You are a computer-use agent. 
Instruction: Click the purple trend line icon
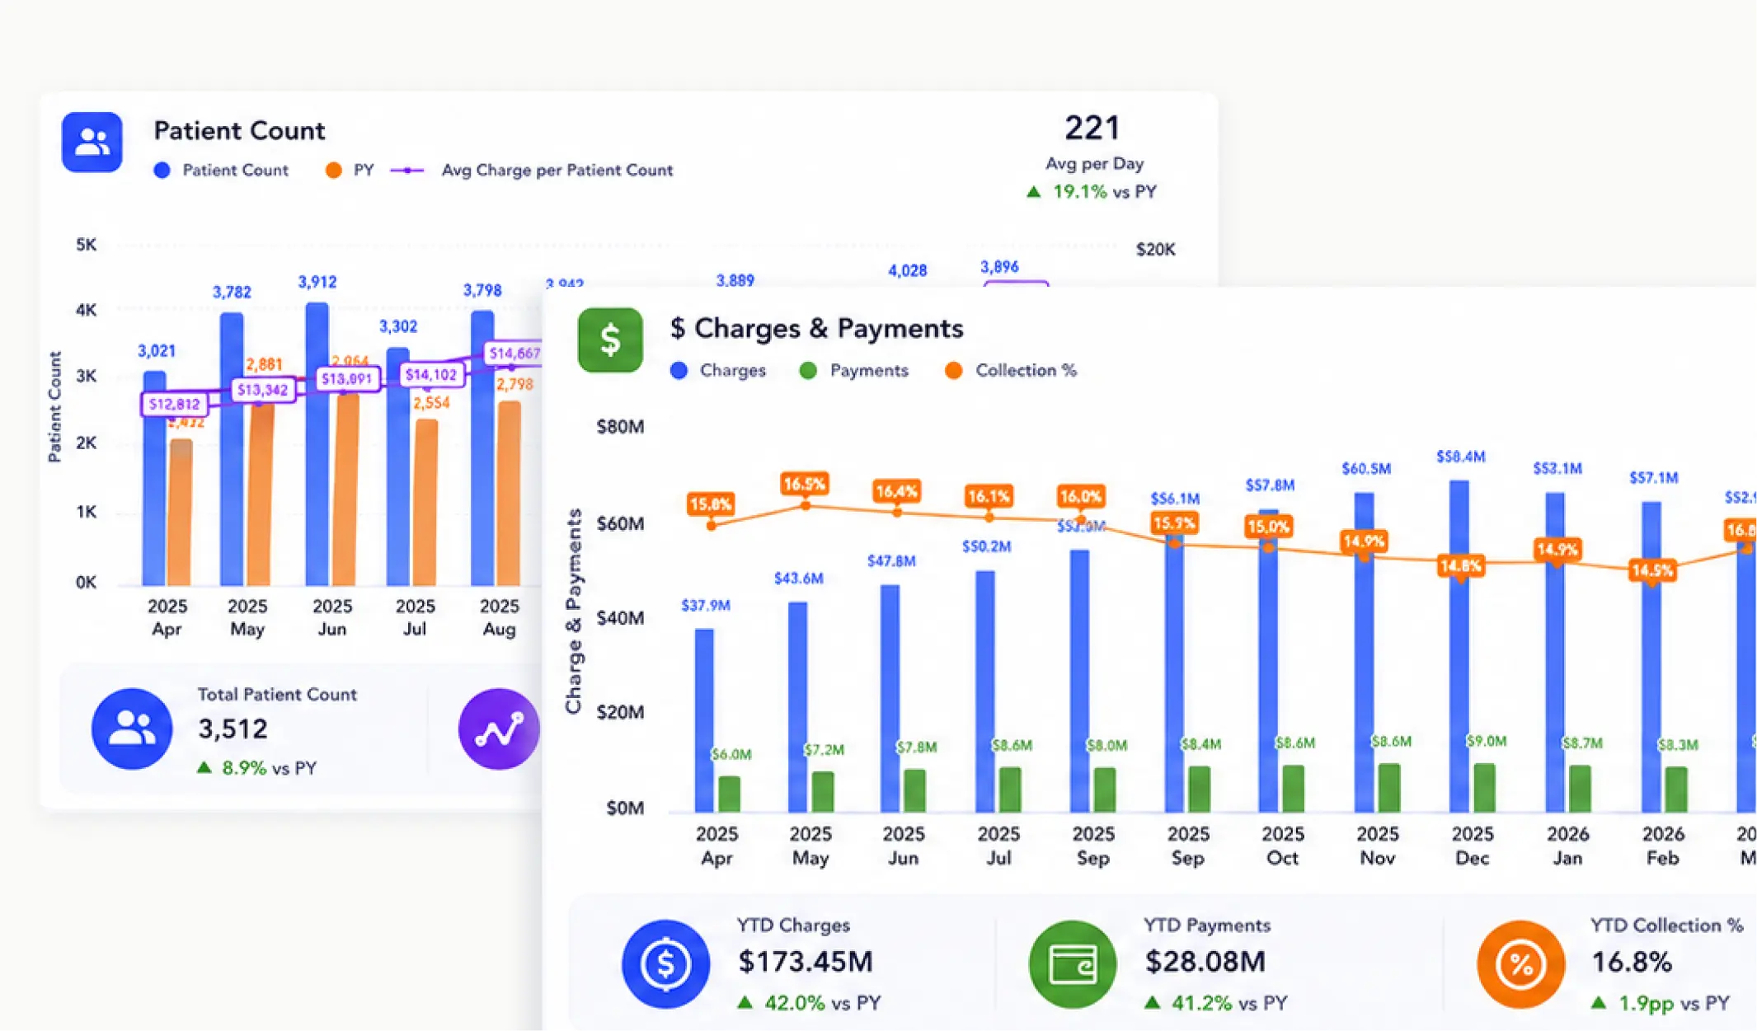pyautogui.click(x=498, y=729)
